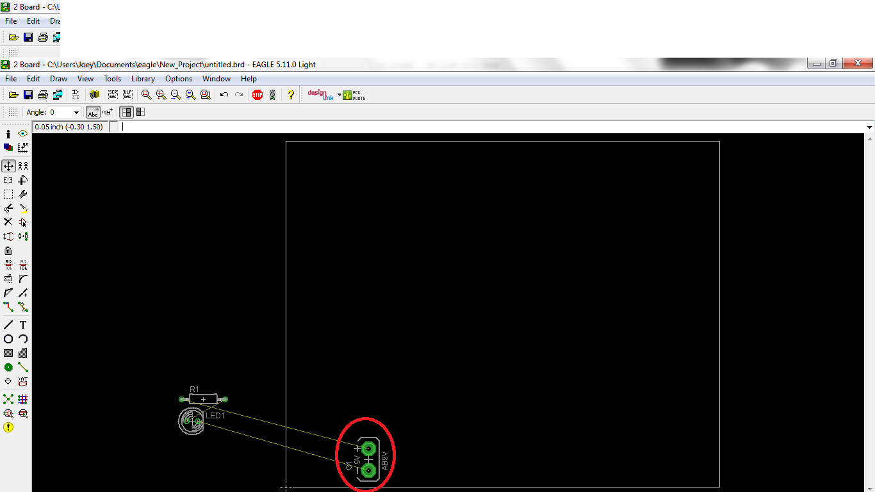Screen dimensions: 875x492
Task: Select the Paste tool
Action: coord(23,208)
